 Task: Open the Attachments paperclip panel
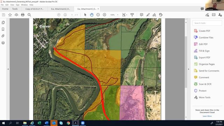[3, 36]
